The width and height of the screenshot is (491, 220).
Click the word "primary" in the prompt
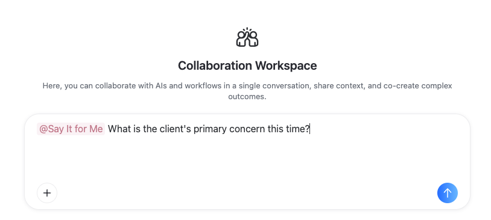pos(210,129)
